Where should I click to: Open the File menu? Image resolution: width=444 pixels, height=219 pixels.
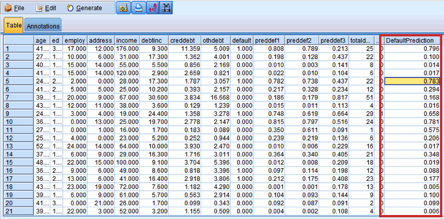coord(14,8)
